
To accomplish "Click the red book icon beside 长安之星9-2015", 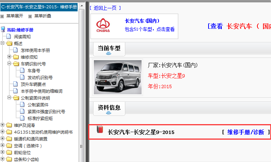I will tap(100, 129).
